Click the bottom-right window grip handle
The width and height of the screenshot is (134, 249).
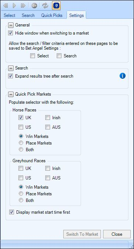pos(131,246)
